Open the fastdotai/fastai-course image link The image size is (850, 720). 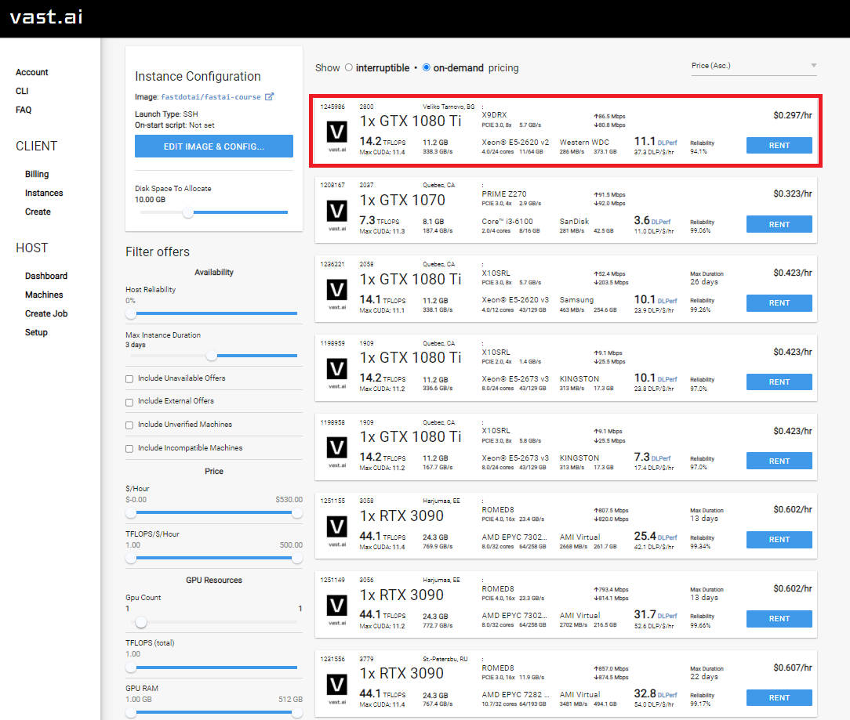pyautogui.click(x=211, y=97)
